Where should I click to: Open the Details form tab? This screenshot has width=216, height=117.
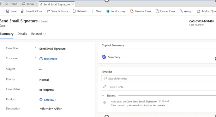coord(22,34)
